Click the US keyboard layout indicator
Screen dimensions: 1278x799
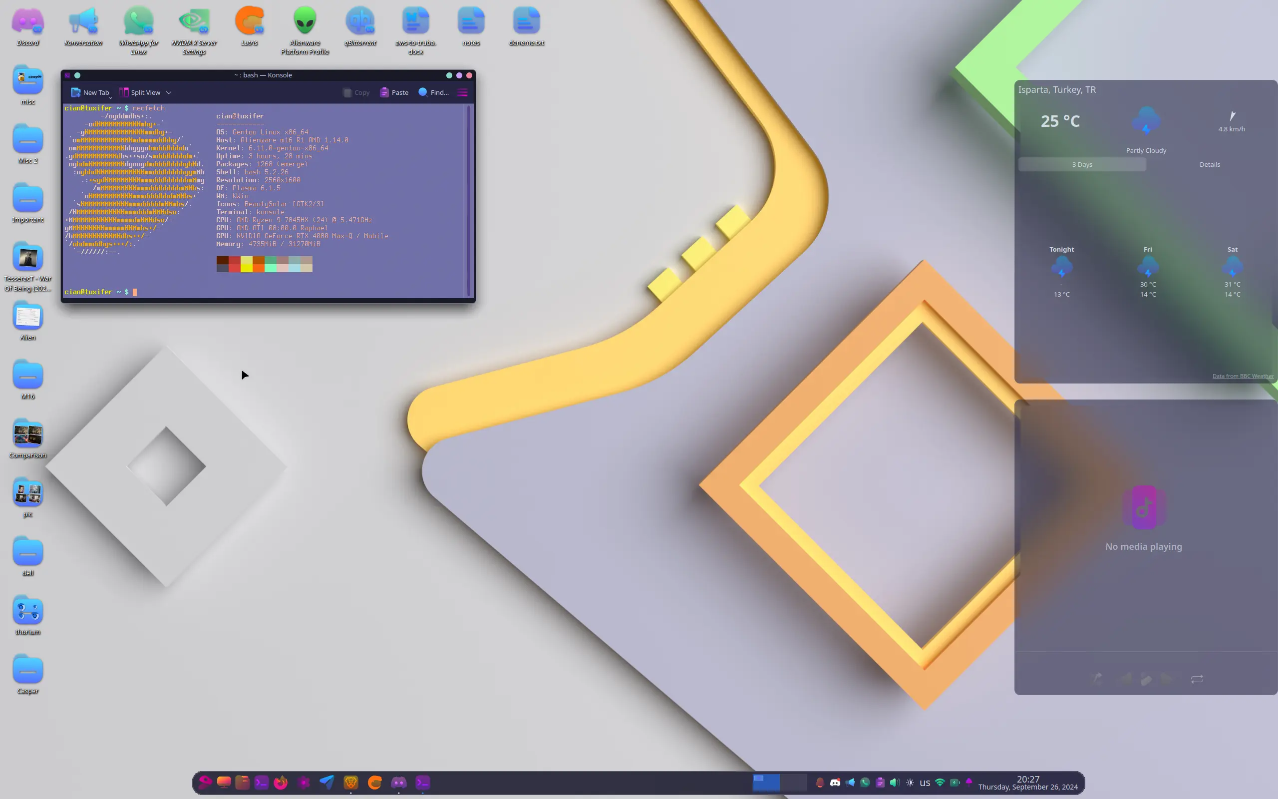coord(925,783)
